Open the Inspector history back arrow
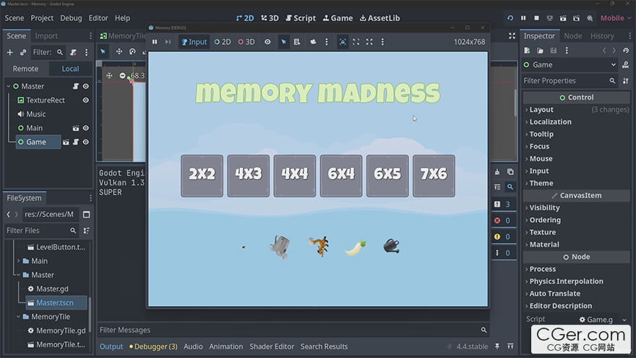 click(x=604, y=51)
